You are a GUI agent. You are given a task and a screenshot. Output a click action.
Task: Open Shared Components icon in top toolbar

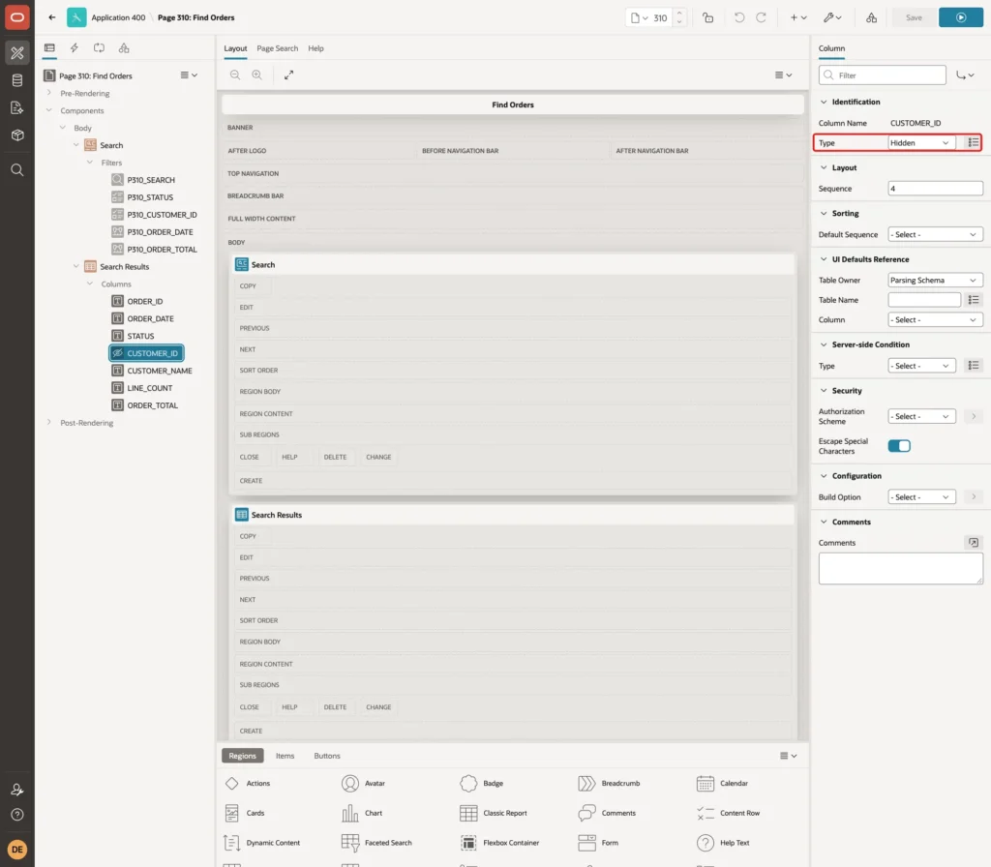pos(871,17)
